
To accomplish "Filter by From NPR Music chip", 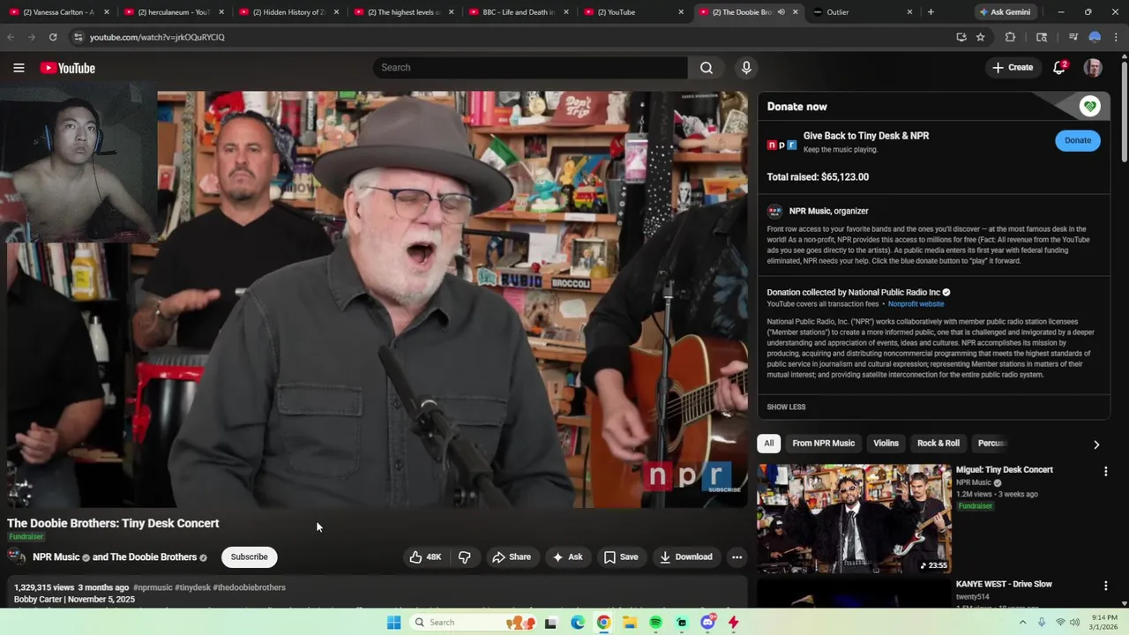I will click(823, 444).
